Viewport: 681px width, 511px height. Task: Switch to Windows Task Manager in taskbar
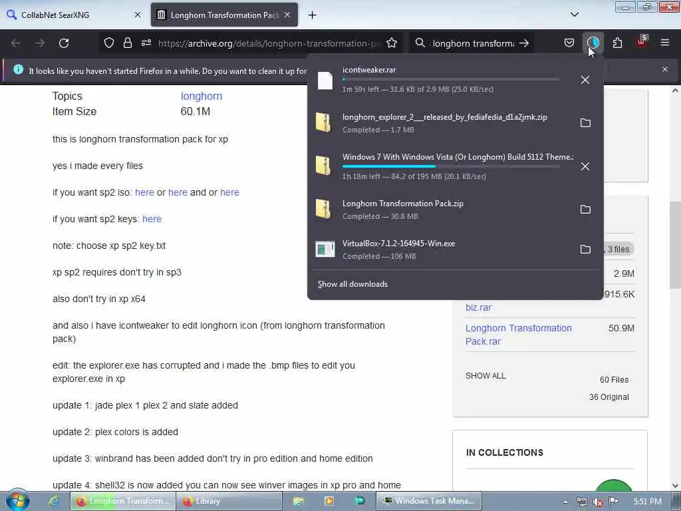click(x=429, y=501)
